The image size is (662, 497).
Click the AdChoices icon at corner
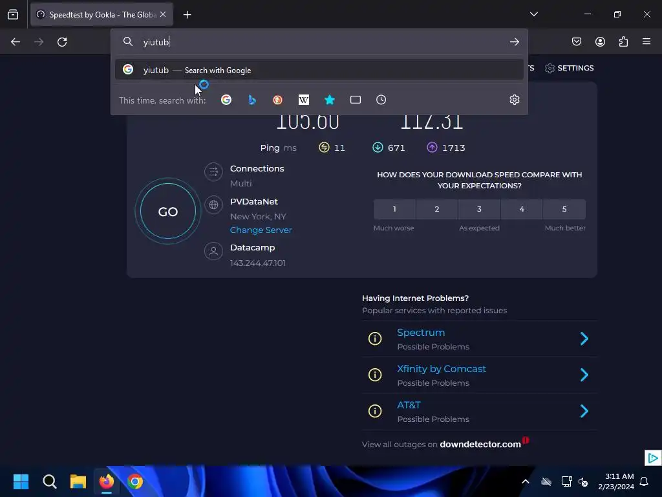653,458
